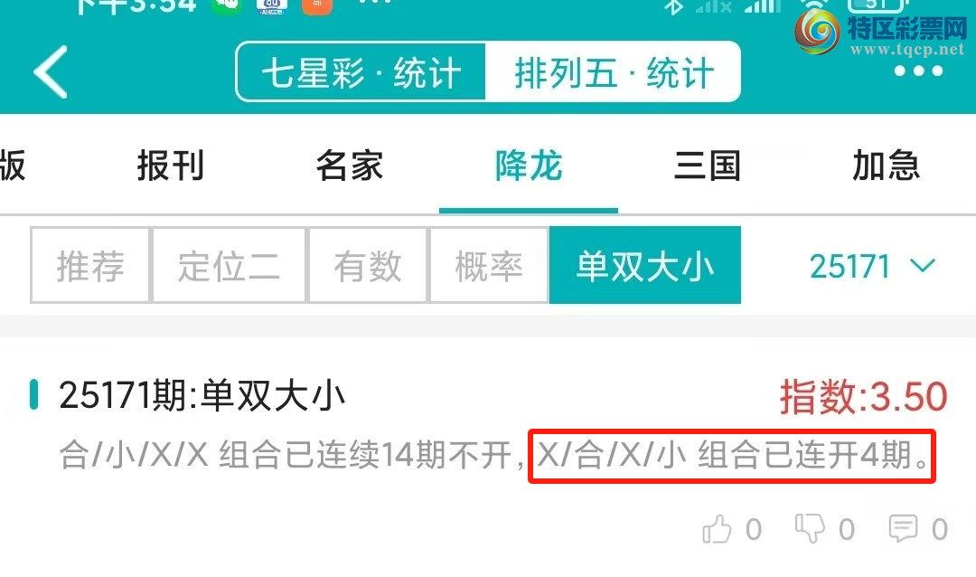Screen dimensions: 976x577
Task: Click the chevron beside 25171
Action: coord(923,267)
